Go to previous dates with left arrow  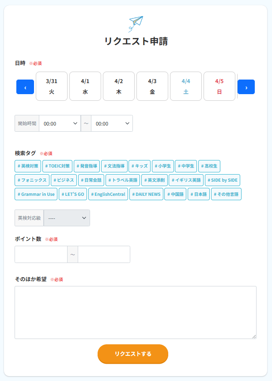(25, 87)
